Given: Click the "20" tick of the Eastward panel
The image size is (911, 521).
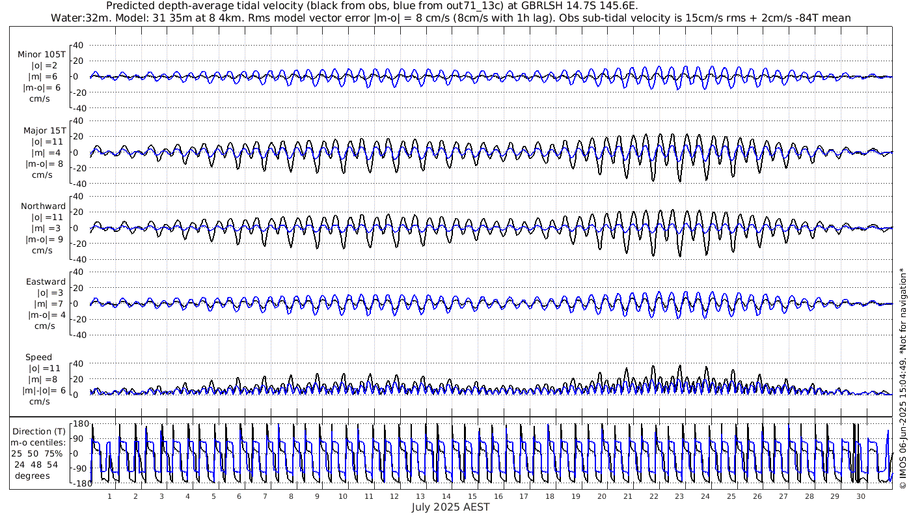Looking at the screenshot, I should point(79,288).
